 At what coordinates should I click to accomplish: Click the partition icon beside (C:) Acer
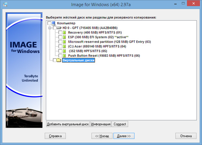[64, 46]
